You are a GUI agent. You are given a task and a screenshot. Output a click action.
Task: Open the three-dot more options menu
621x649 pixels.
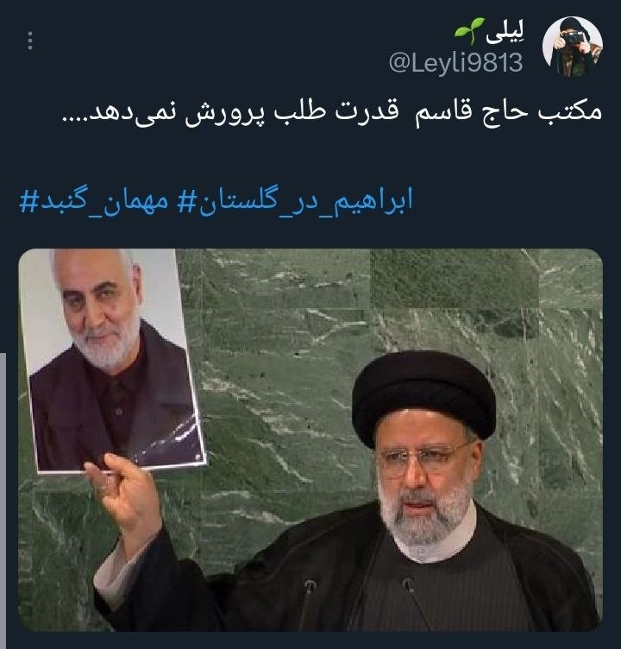30,41
